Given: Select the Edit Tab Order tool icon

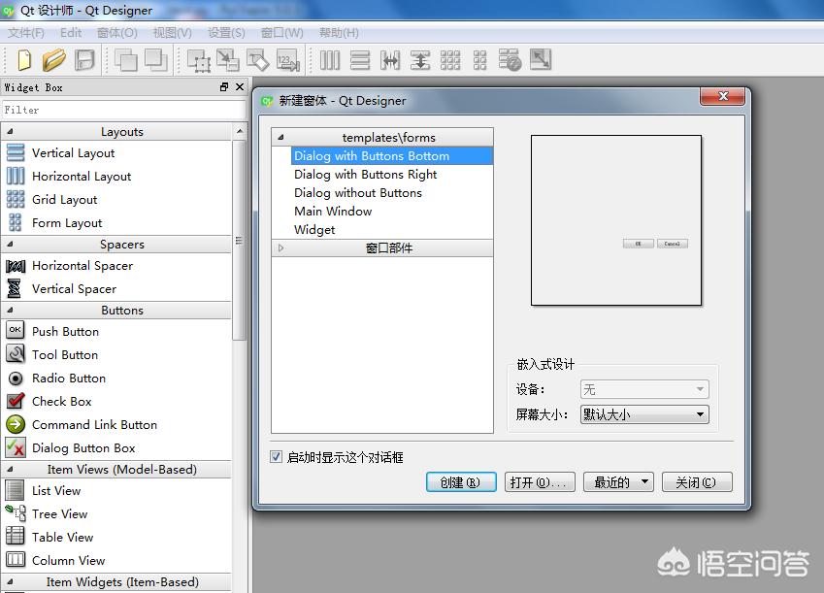Looking at the screenshot, I should 287,59.
